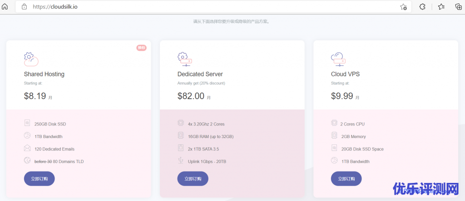465x201 pixels.
Task: View site information via the lock icon
Action: (24, 7)
